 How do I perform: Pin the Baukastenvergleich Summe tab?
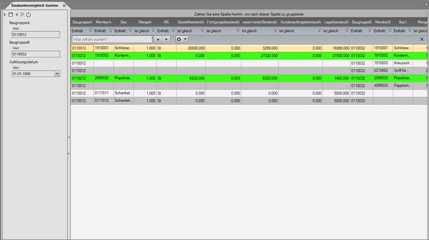[65, 5]
